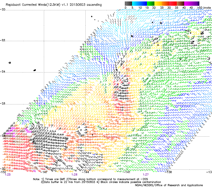Click the yellow 20-25 knots legend segment
This screenshot has height=187, width=212.
pyautogui.click(x=158, y=3)
